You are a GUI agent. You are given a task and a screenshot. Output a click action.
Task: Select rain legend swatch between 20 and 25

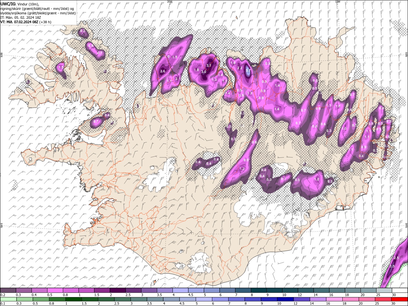point(367,299)
